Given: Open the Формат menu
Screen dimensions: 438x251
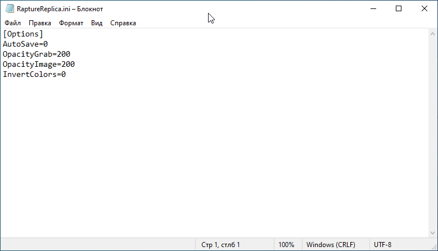Looking at the screenshot, I should click(71, 23).
